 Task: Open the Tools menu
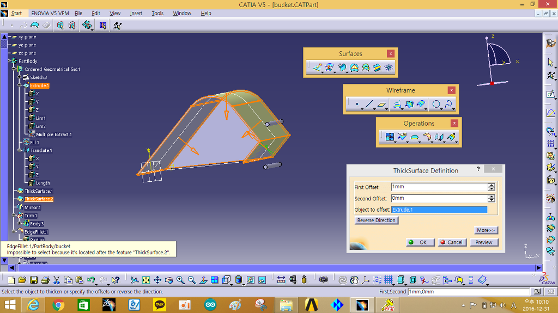[157, 13]
